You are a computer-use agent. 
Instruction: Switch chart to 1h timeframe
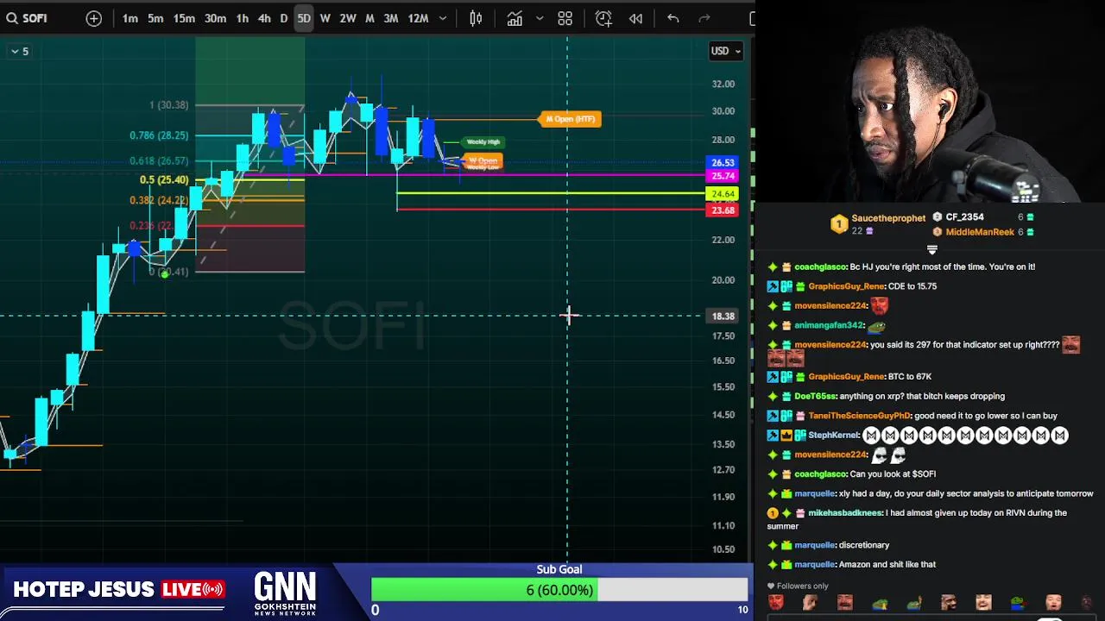click(243, 18)
